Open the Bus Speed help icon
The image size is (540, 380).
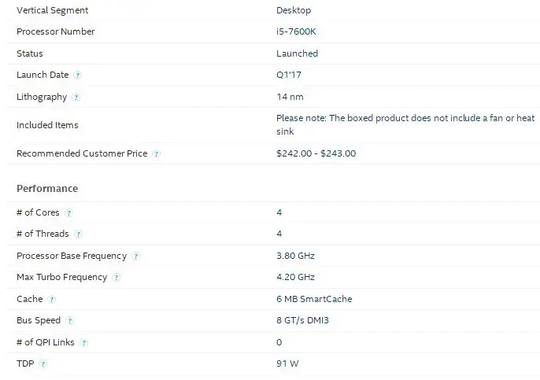coord(69,321)
